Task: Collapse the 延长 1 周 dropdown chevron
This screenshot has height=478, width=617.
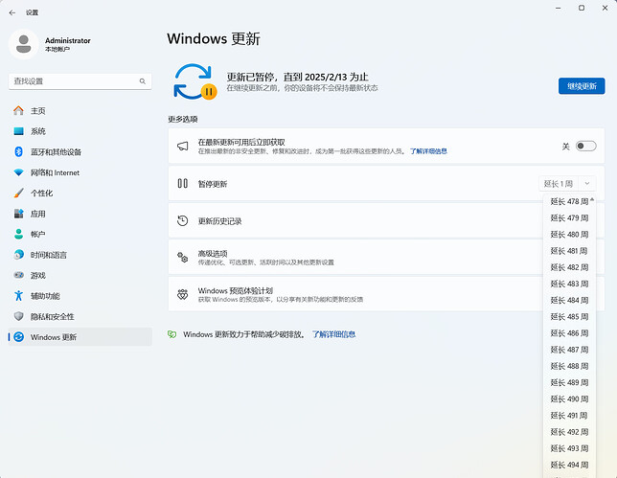Action: click(587, 184)
